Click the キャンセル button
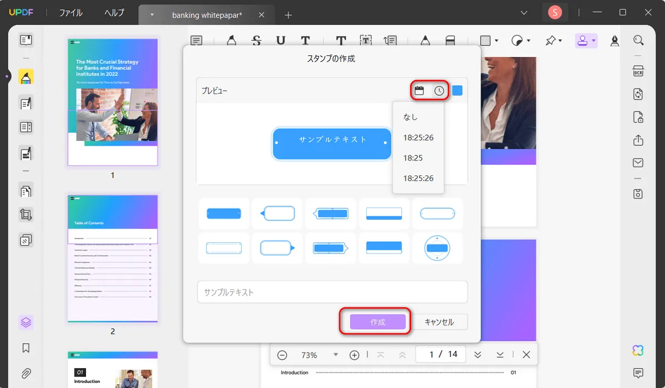 (439, 322)
